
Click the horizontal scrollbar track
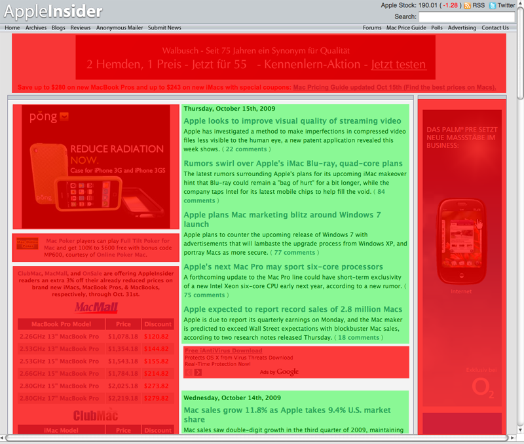point(257,437)
